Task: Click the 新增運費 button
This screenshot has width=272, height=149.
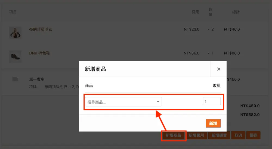Action: (x=219, y=135)
